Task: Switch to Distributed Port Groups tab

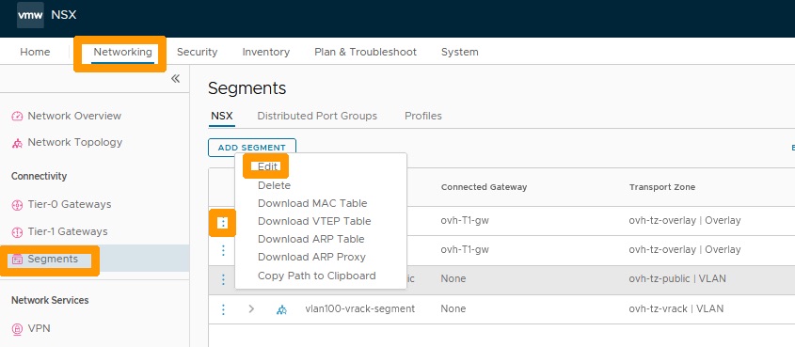Action: tap(317, 116)
